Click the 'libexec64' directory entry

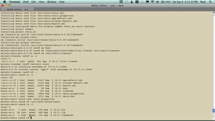coord(67,115)
